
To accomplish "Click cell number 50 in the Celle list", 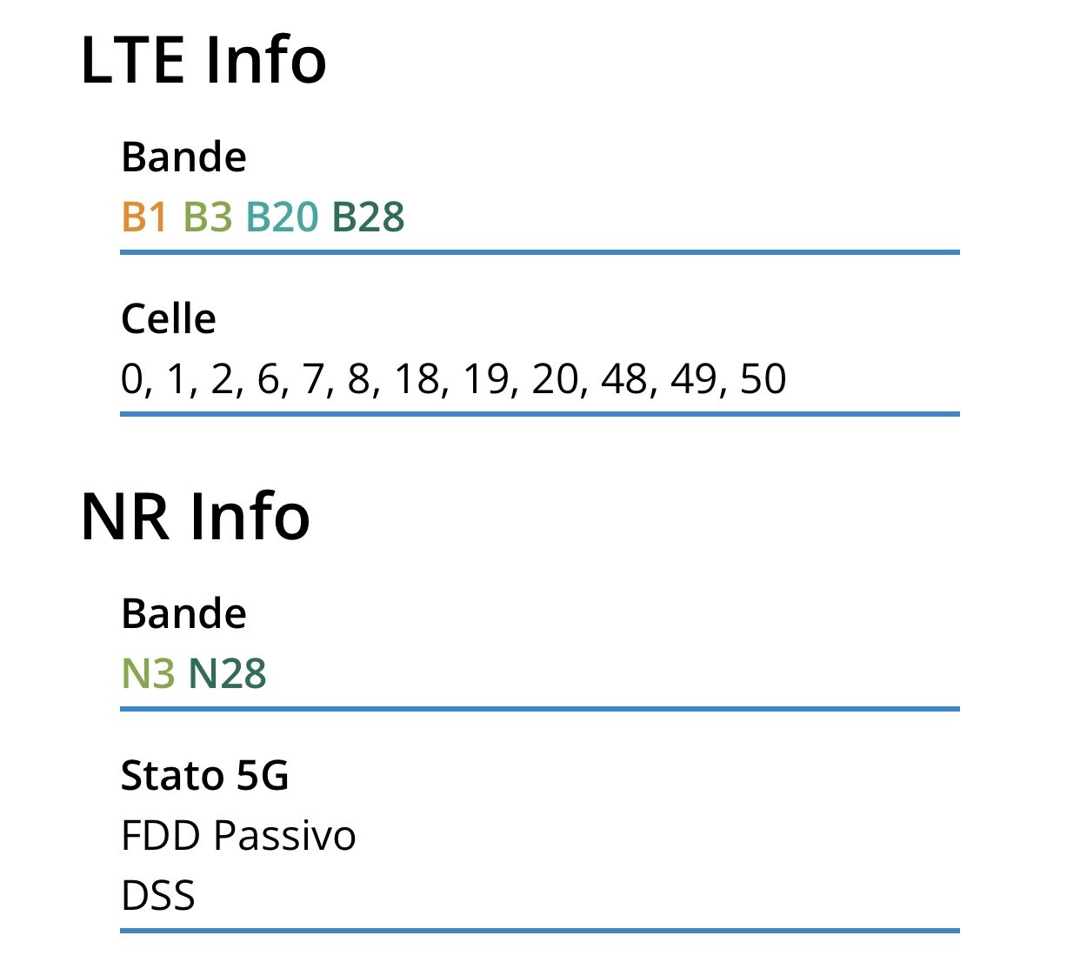I will click(763, 379).
